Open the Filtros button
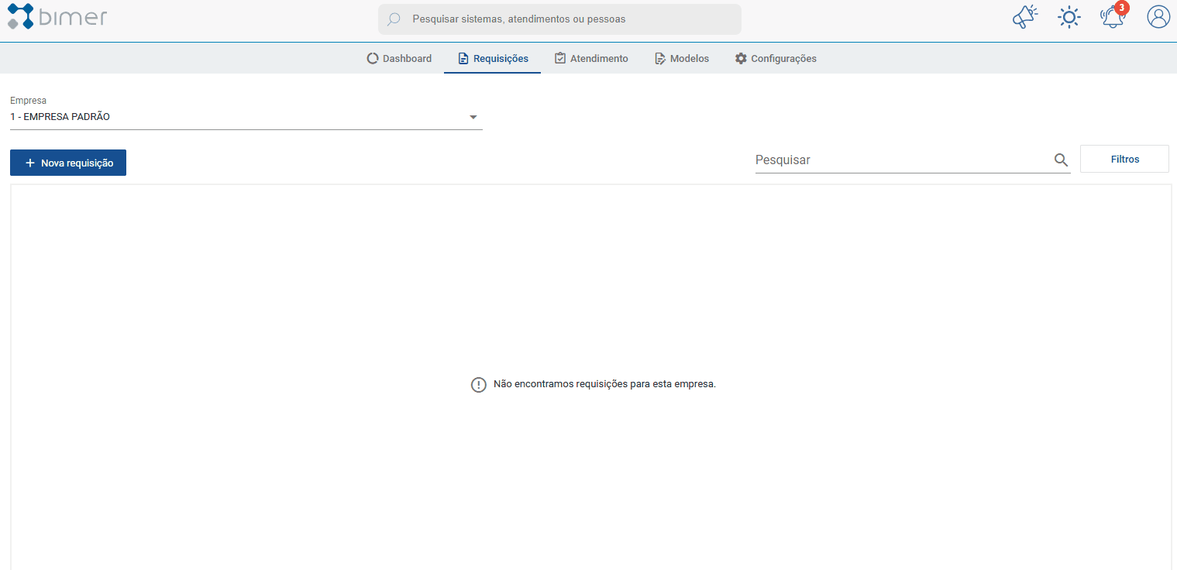This screenshot has width=1177, height=570. (x=1124, y=159)
